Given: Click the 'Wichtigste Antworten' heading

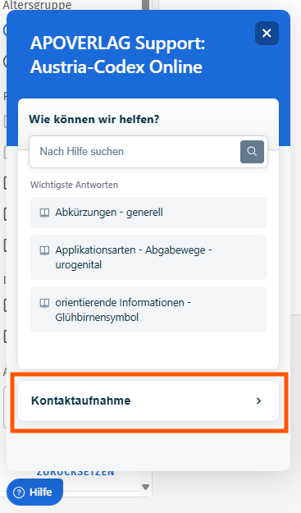Looking at the screenshot, I should pos(74,185).
